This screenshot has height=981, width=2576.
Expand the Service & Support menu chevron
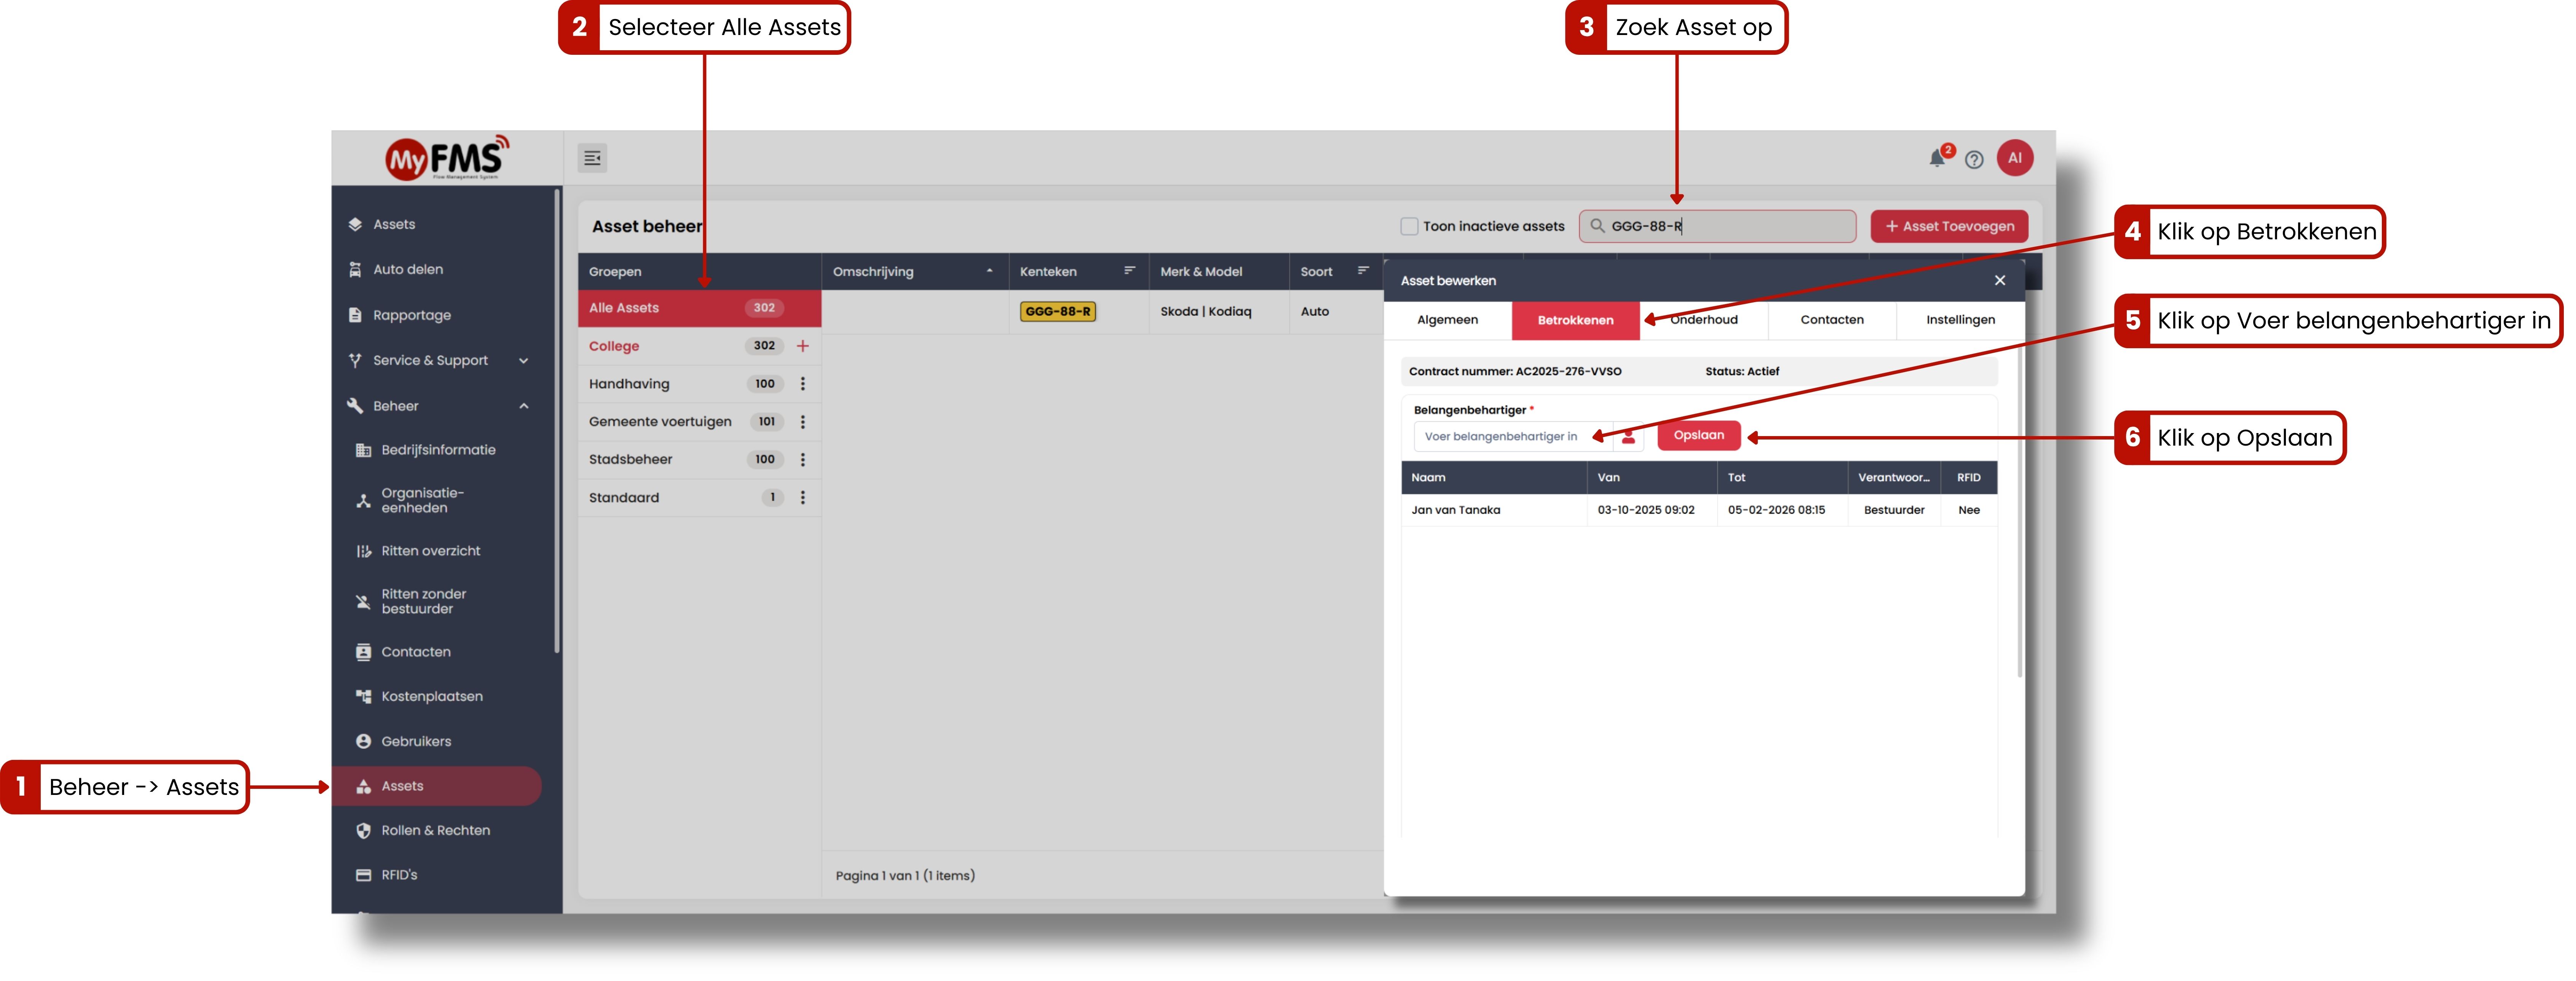[524, 361]
